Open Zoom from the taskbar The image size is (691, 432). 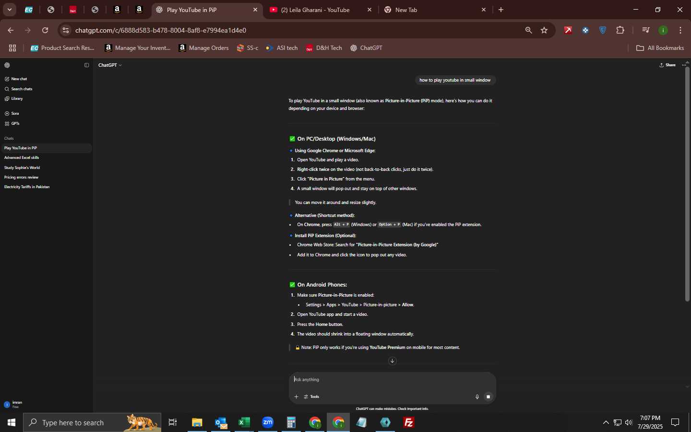point(268,422)
